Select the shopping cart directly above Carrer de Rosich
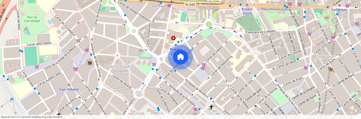The image size is (361, 119). pos(290,4)
